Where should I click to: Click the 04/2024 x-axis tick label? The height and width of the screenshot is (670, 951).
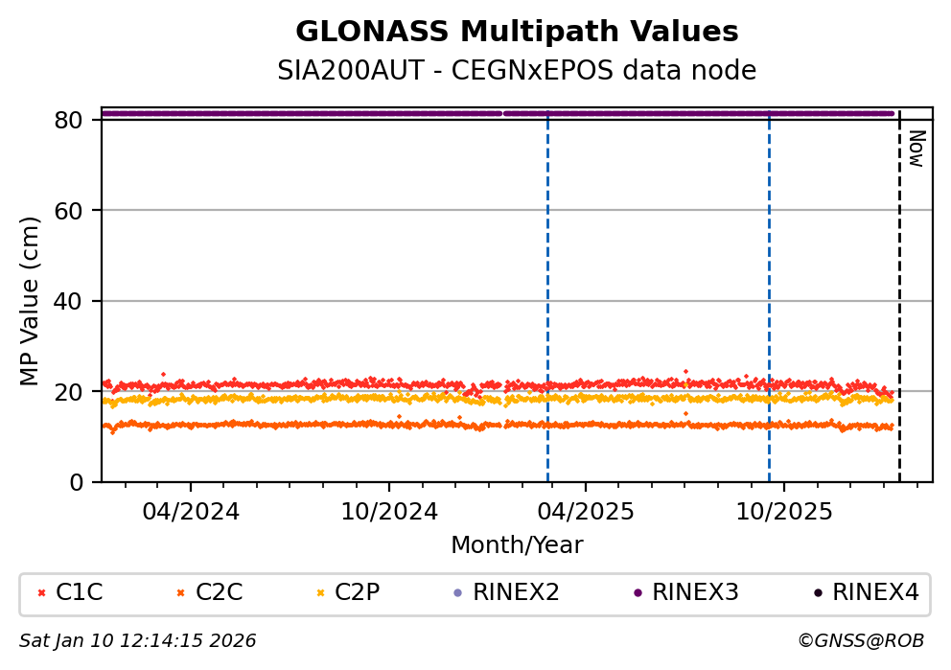[190, 511]
